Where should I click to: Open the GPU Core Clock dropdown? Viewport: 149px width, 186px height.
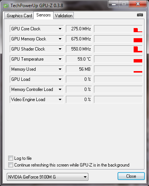coord(60,29)
